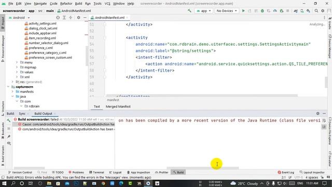Viewport: 332px width, 187px height.
Task: Select Build screenrecorder failed row
Action: tap(63, 119)
